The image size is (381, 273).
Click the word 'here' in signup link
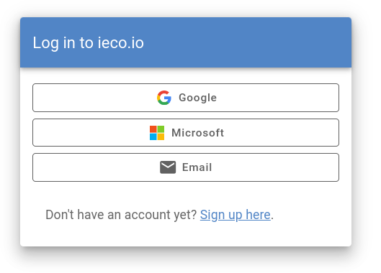tap(258, 215)
